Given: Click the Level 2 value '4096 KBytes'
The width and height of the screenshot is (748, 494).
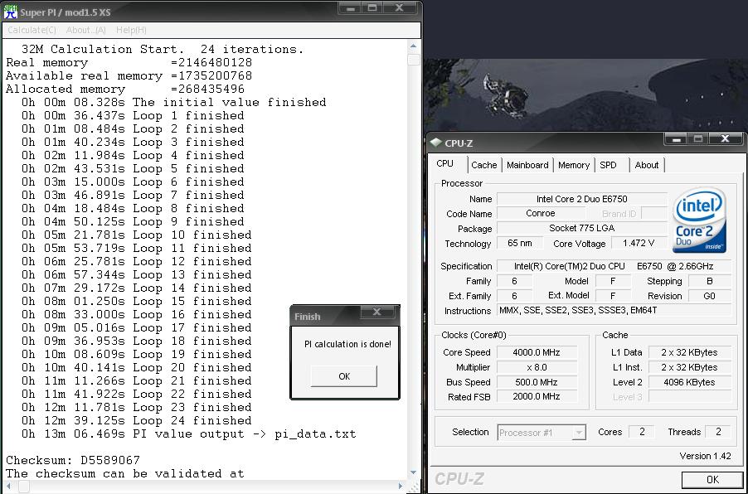Looking at the screenshot, I should click(689, 382).
